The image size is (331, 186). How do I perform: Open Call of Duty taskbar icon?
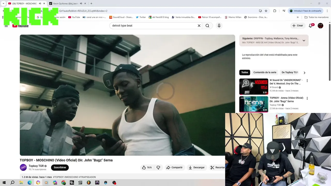pos(72,183)
